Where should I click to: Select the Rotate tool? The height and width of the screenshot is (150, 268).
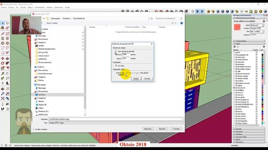pyautogui.click(x=3, y=63)
